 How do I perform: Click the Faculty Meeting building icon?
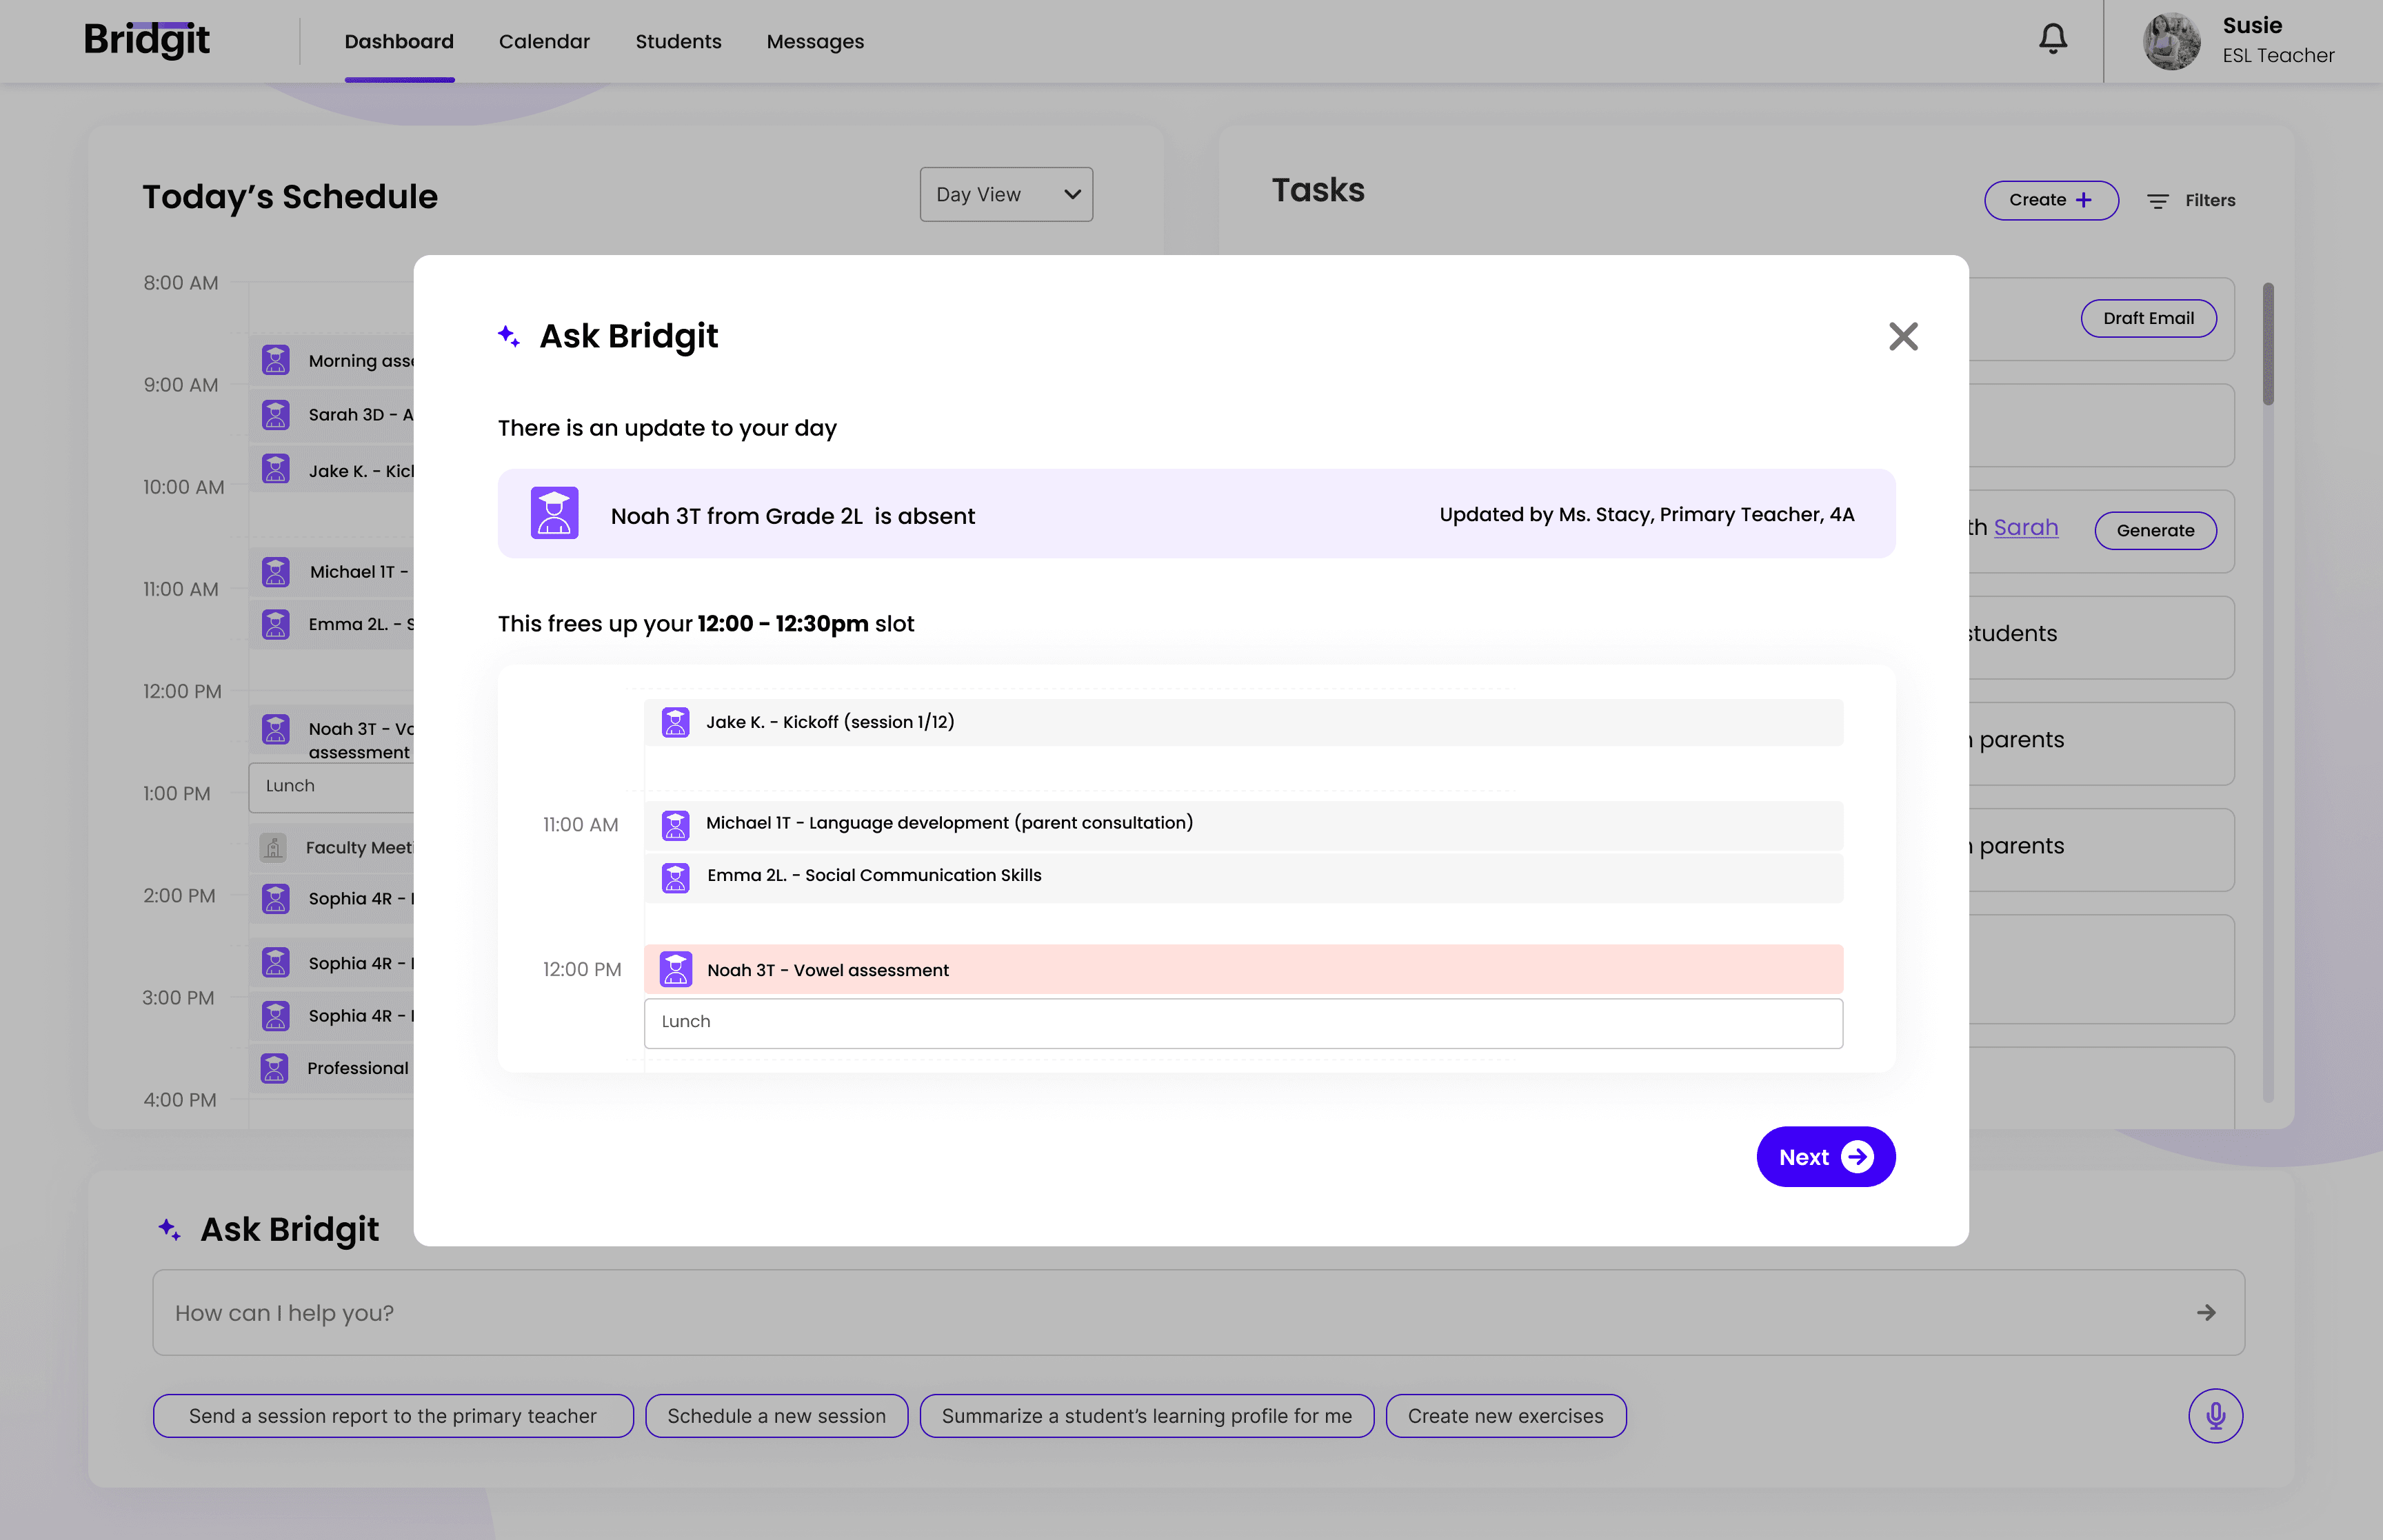(273, 847)
